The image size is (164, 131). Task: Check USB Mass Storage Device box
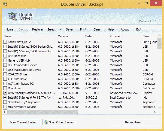pos(5,70)
